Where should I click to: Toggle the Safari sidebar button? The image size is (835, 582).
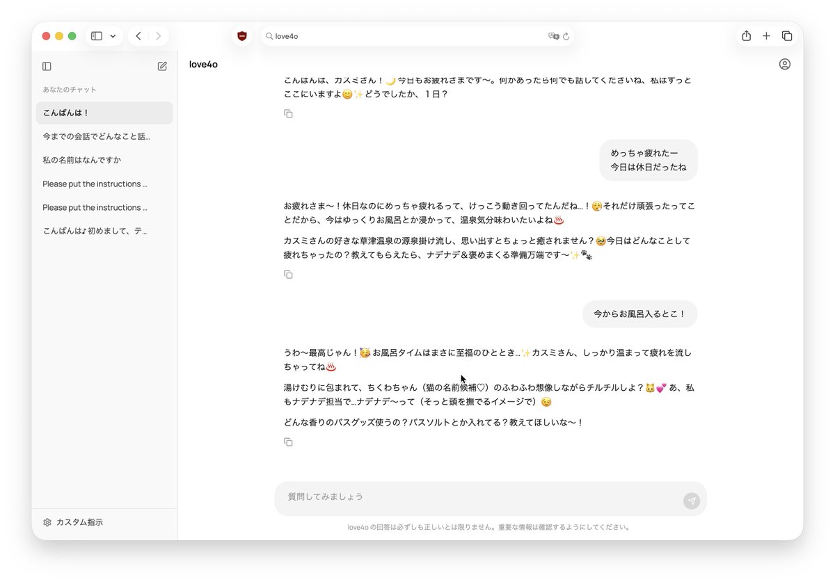pos(97,36)
